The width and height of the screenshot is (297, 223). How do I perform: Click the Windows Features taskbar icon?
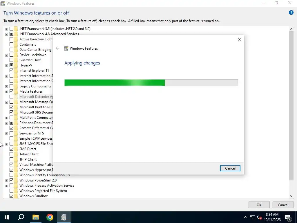click(64, 217)
